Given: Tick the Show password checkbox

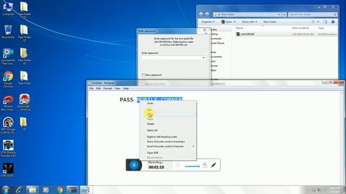Looking at the screenshot, I should [143, 75].
